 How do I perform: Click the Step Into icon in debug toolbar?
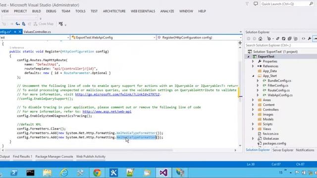[18, 24]
